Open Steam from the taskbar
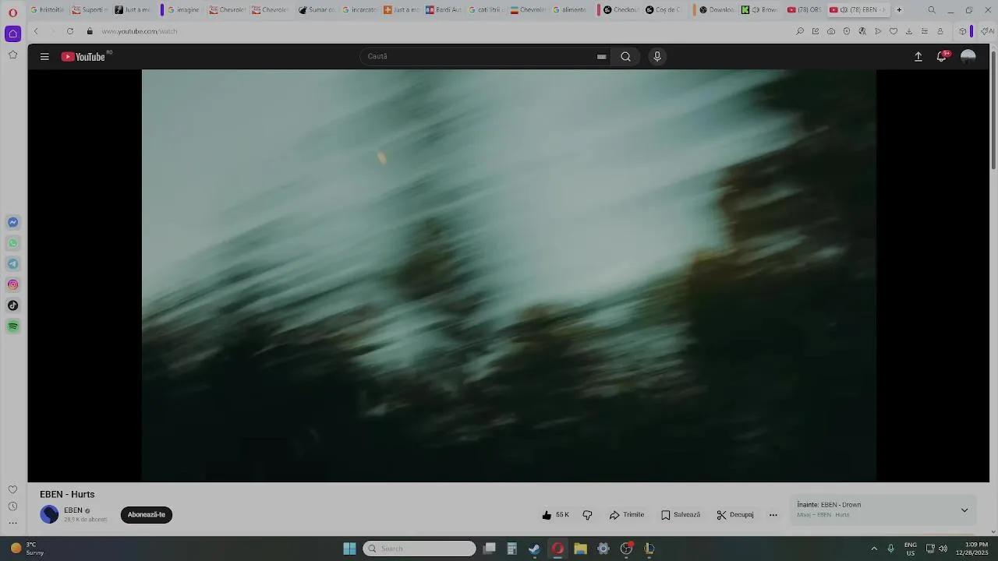 tap(534, 549)
